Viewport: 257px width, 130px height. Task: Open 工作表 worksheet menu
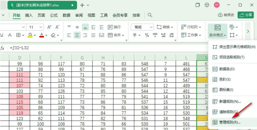point(191,35)
